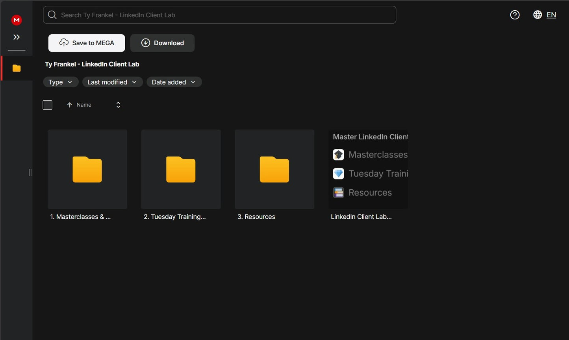Click the cloud upload icon inside Save to MEGA

[x=64, y=42]
